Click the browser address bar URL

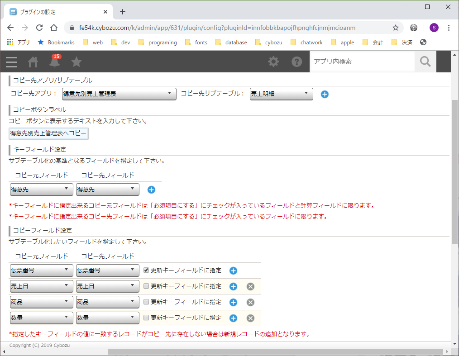(x=217, y=28)
